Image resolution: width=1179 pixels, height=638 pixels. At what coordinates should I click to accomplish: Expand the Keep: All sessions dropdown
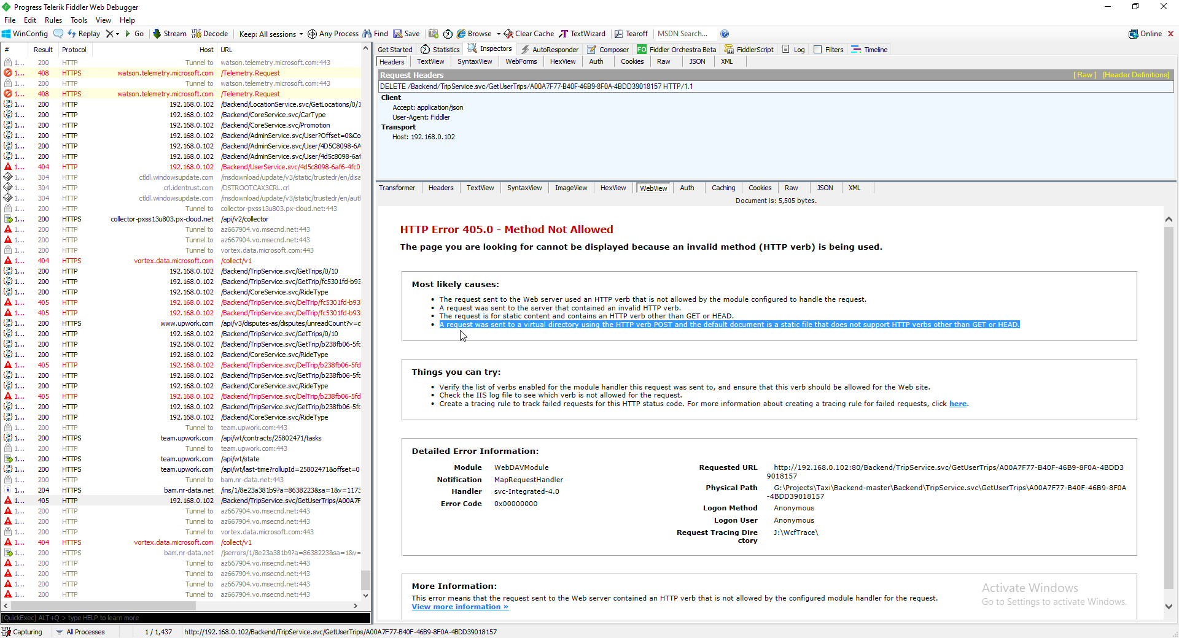point(271,34)
